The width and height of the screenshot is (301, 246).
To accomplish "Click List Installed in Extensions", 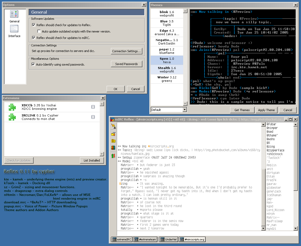I will click(x=92, y=160).
